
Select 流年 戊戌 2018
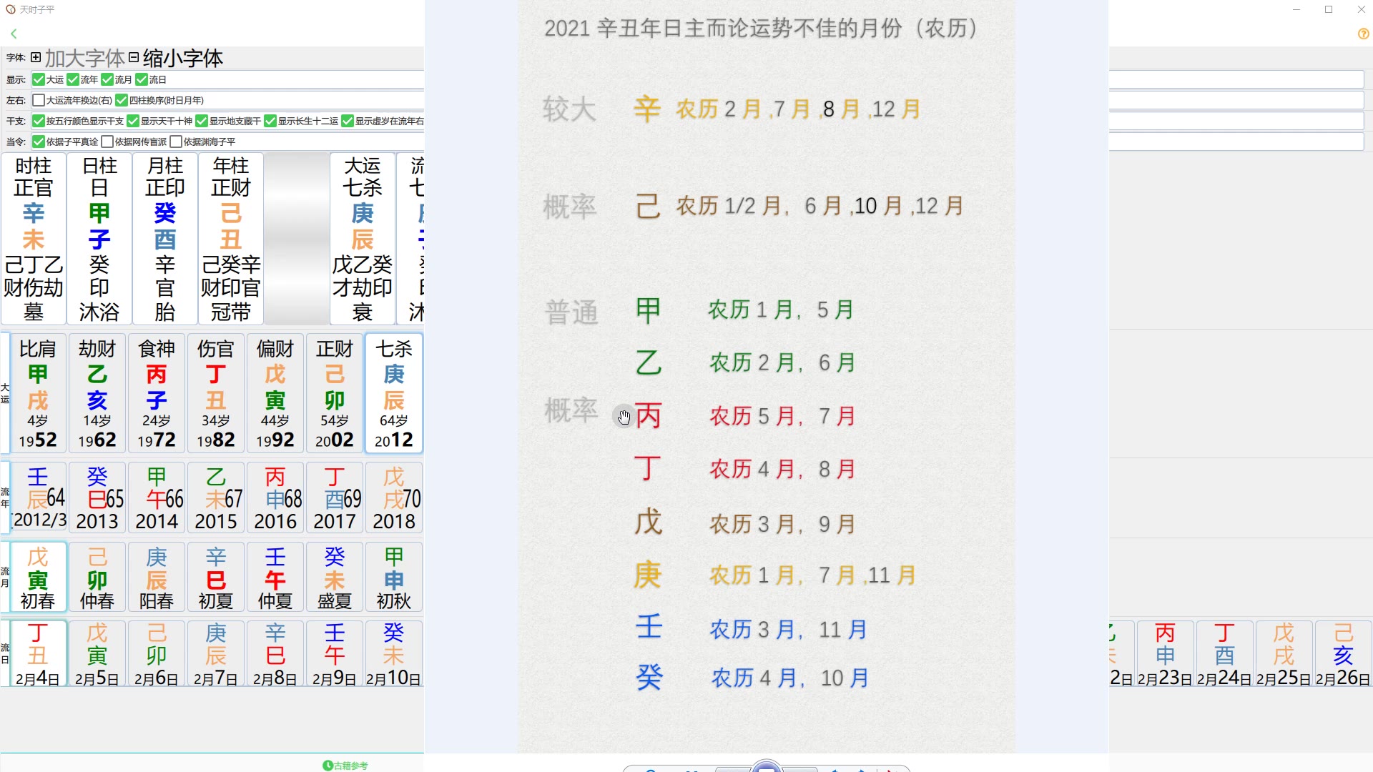[x=394, y=498]
